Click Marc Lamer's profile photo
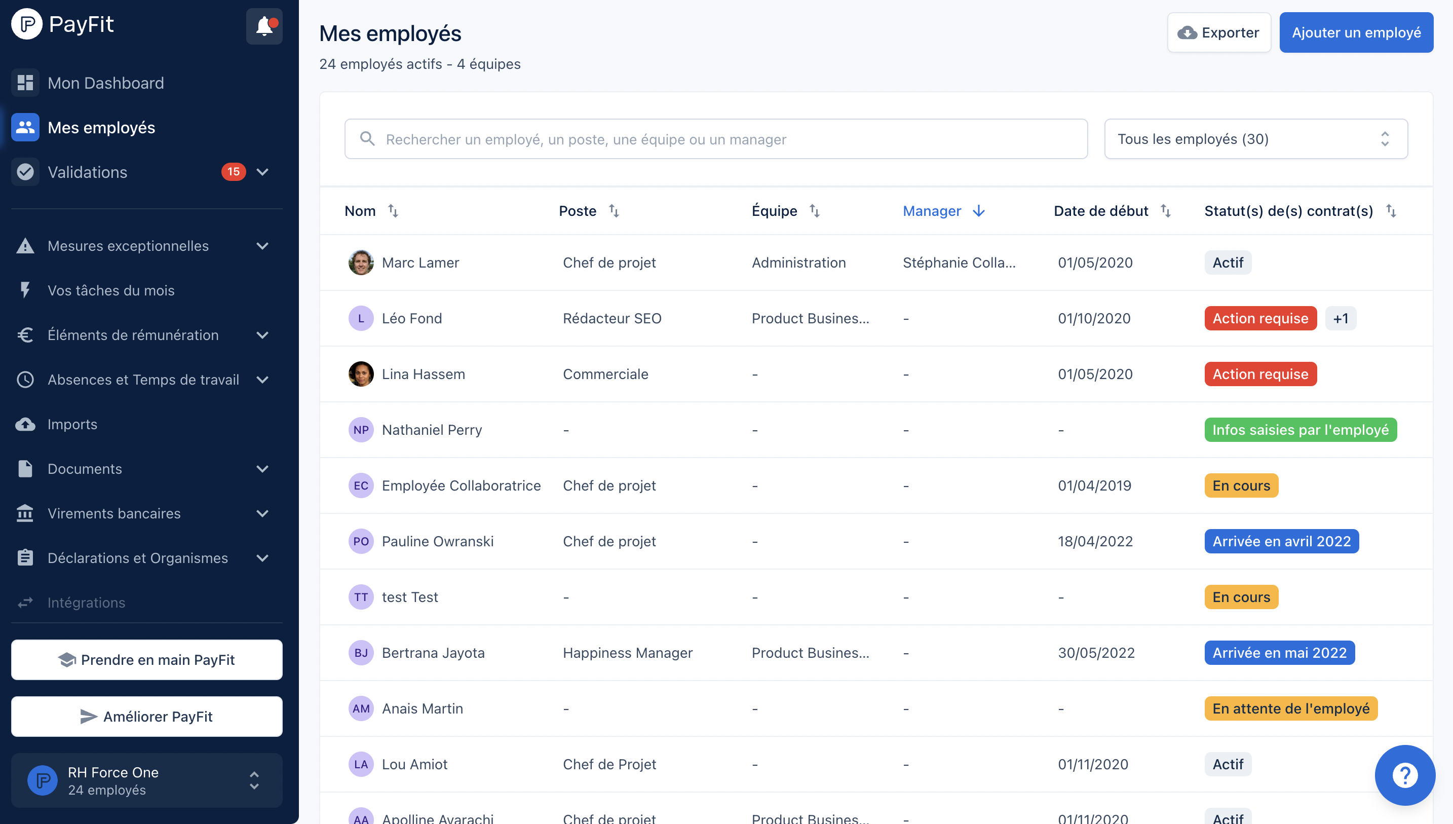Screen dimensions: 1453x824 click(361, 263)
